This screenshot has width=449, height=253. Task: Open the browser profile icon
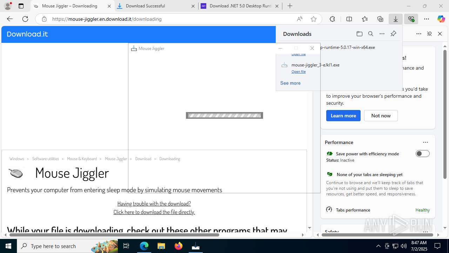[x=8, y=6]
